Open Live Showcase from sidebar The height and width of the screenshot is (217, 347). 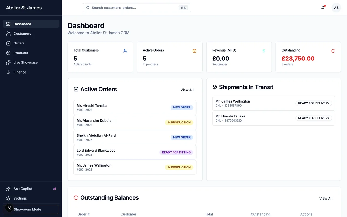(x=31, y=62)
